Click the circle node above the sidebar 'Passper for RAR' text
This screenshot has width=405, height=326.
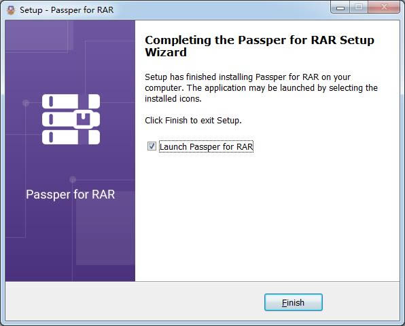[x=73, y=180]
